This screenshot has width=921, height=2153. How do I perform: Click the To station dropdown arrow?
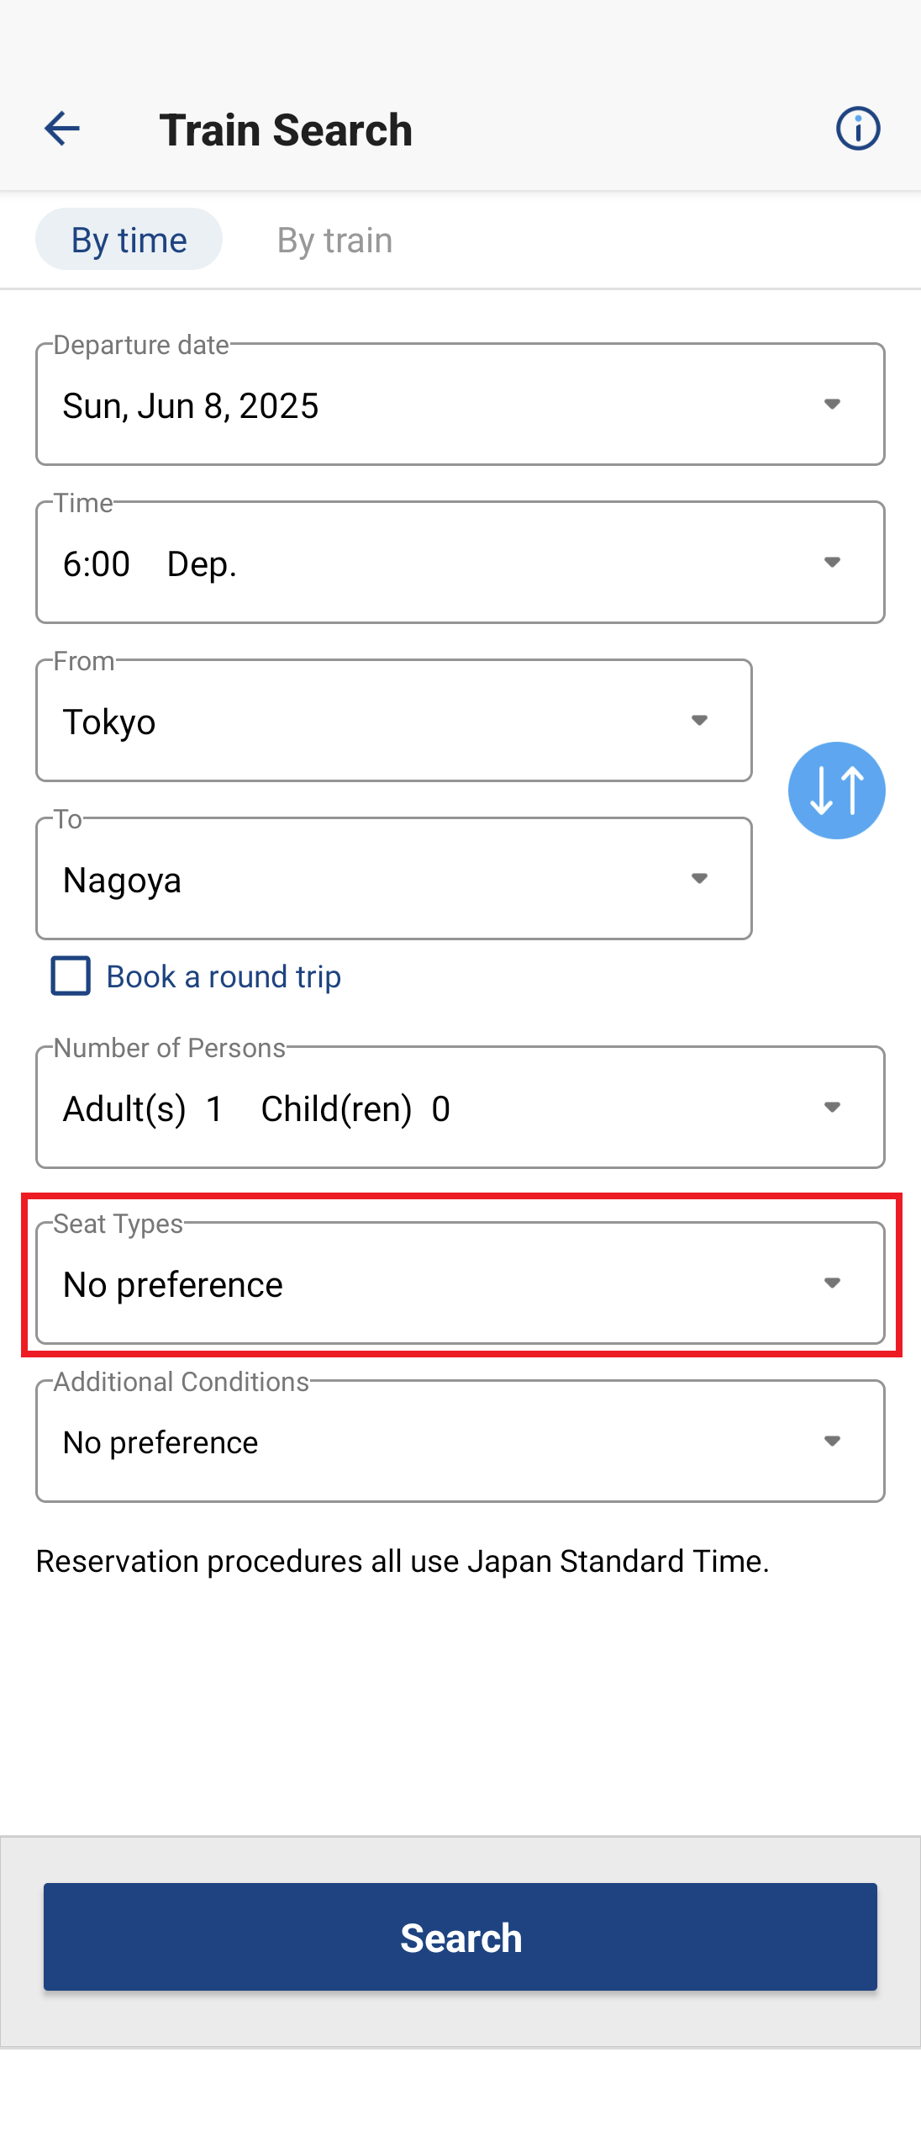(x=699, y=879)
